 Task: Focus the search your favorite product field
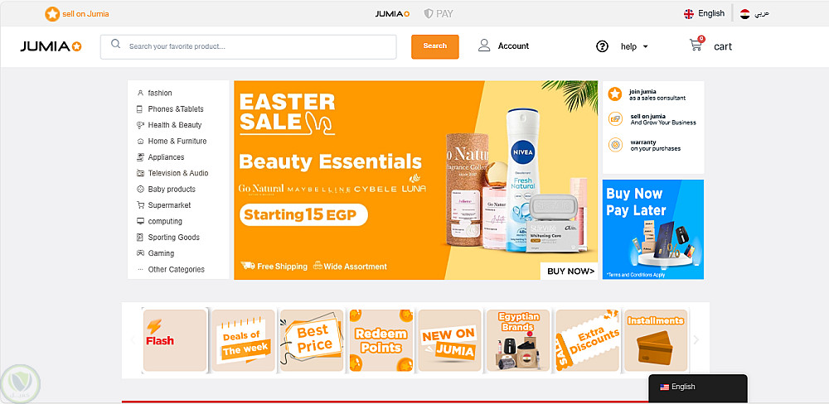pyautogui.click(x=249, y=46)
